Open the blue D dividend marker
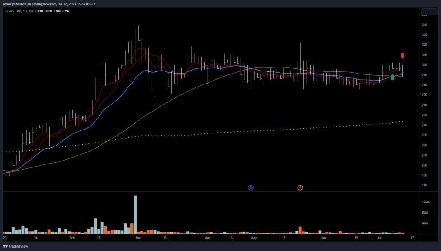 coord(251,187)
